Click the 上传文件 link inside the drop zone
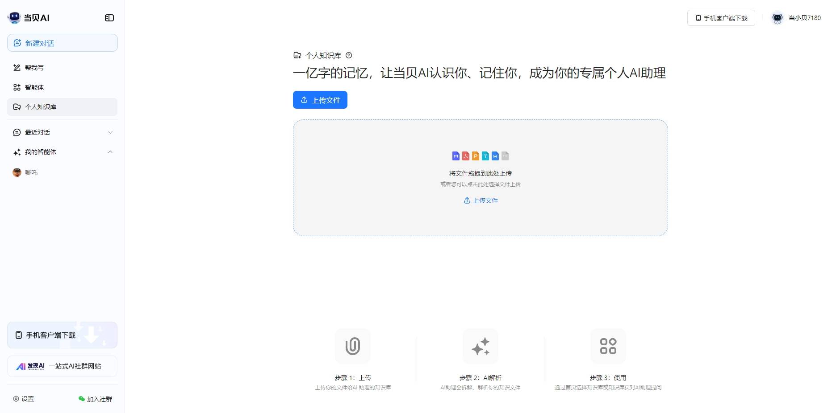 coord(481,200)
